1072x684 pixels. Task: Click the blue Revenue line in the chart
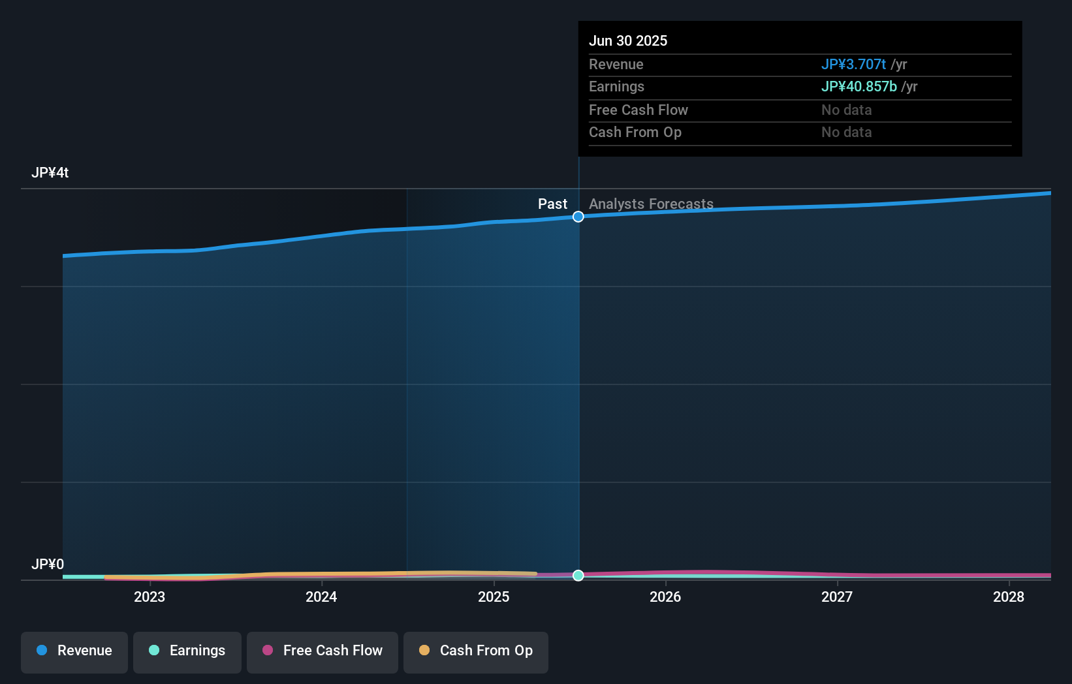[x=326, y=237]
